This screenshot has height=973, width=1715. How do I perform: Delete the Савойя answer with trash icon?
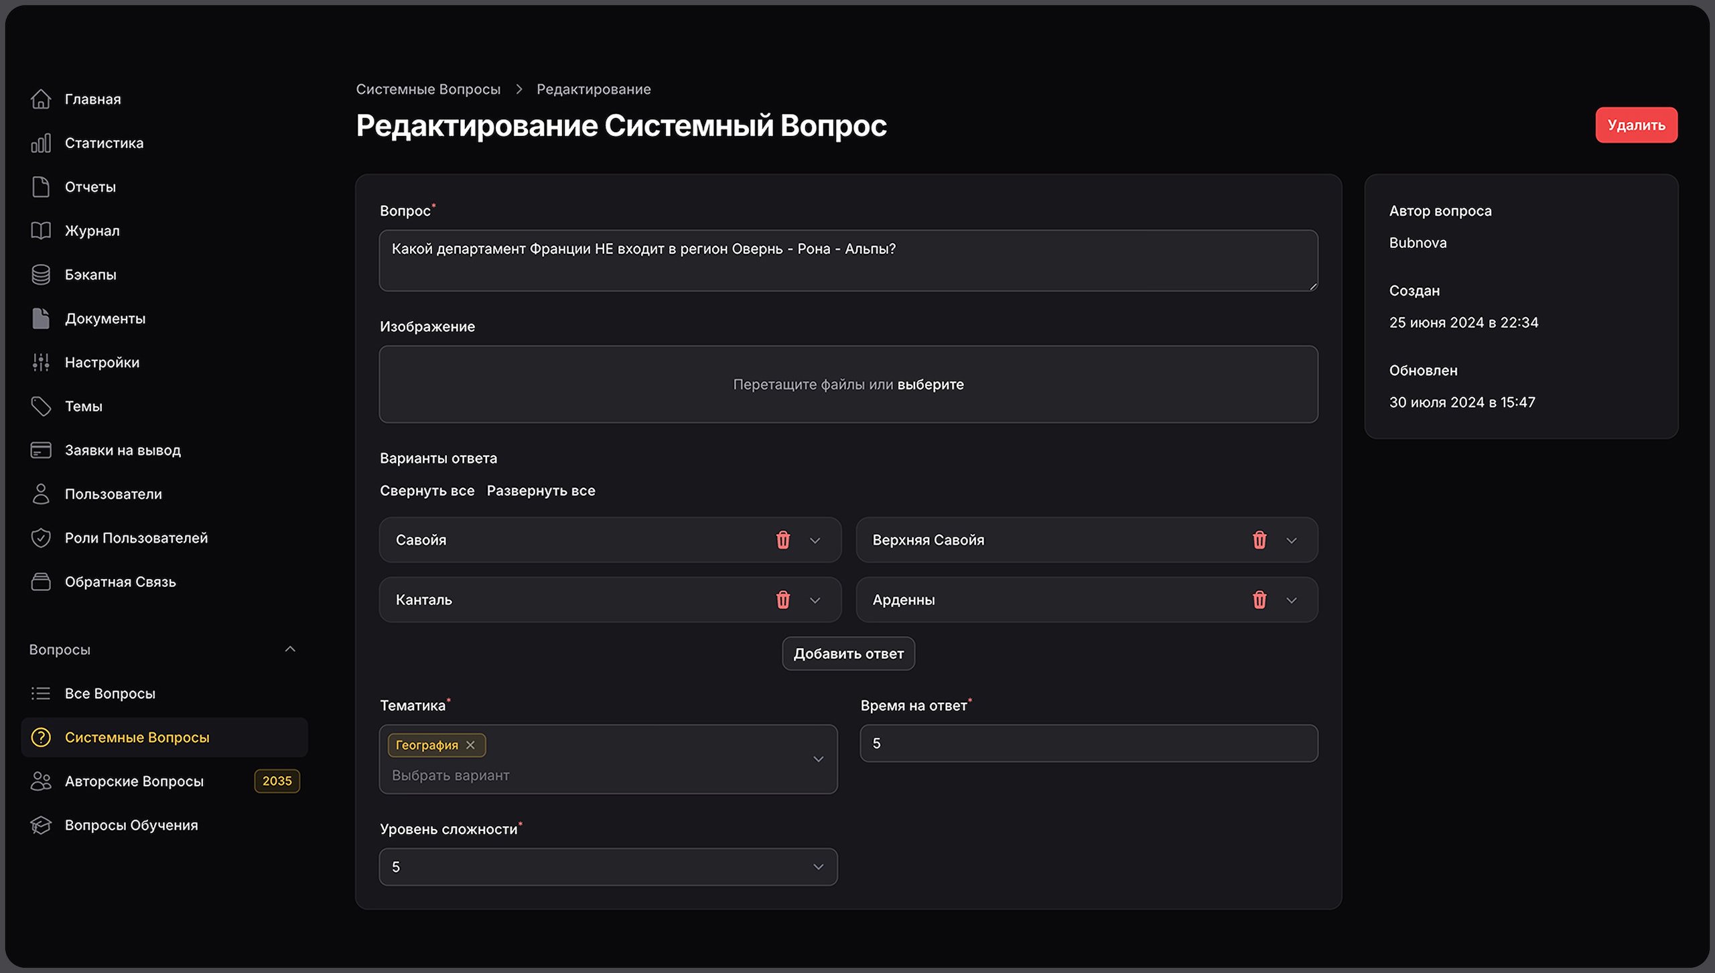(782, 540)
